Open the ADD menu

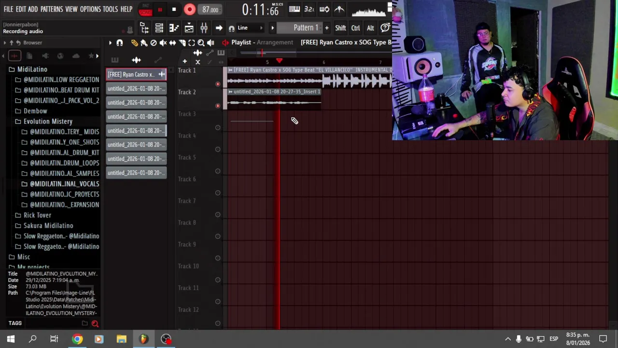[33, 9]
